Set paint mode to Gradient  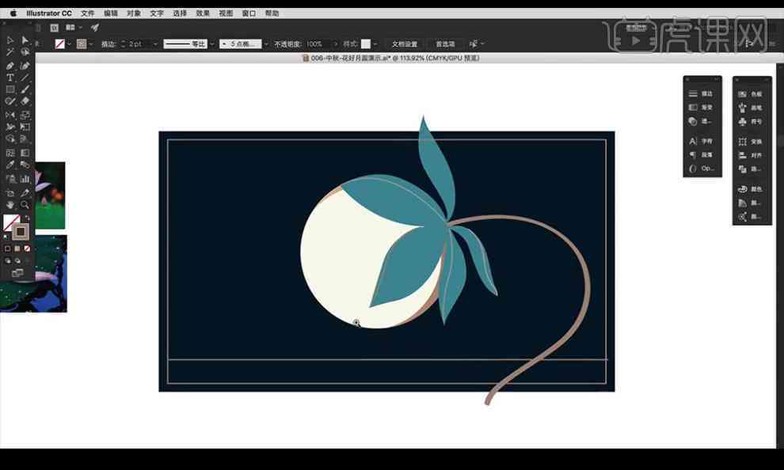coord(17,248)
